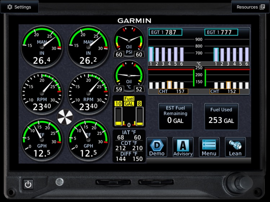Click the left CDT value 212
This screenshot has height=202, width=270.
click(121, 148)
